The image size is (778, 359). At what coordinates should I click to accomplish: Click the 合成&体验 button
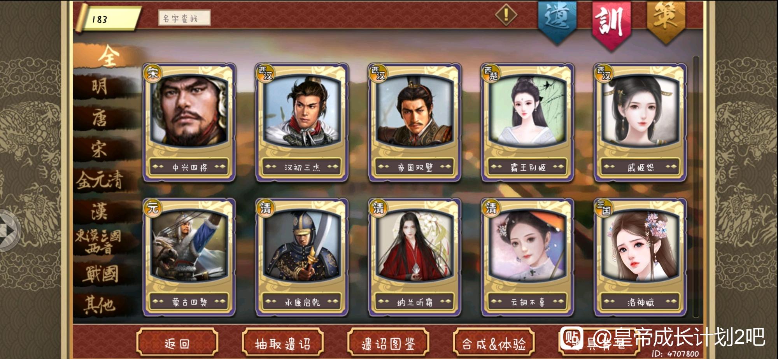494,343
